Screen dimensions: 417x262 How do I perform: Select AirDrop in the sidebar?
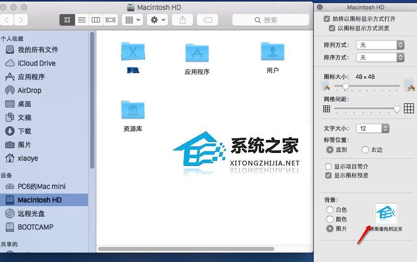tap(29, 90)
